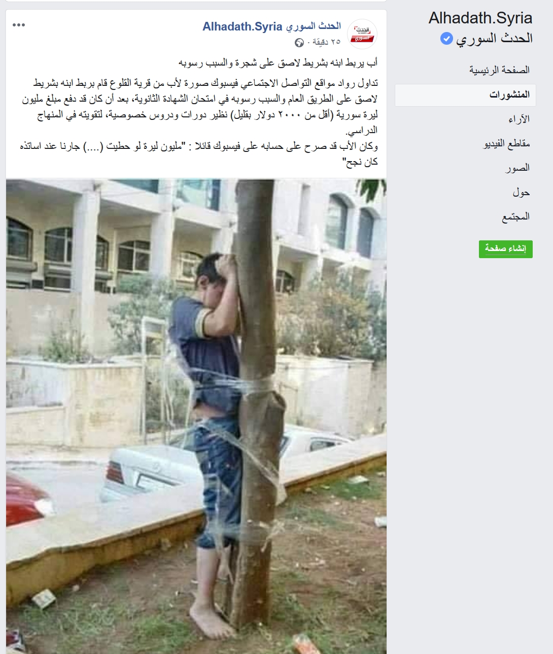Go to الصفحة الرئيسية in sidebar
This screenshot has width=553, height=654.
point(499,70)
